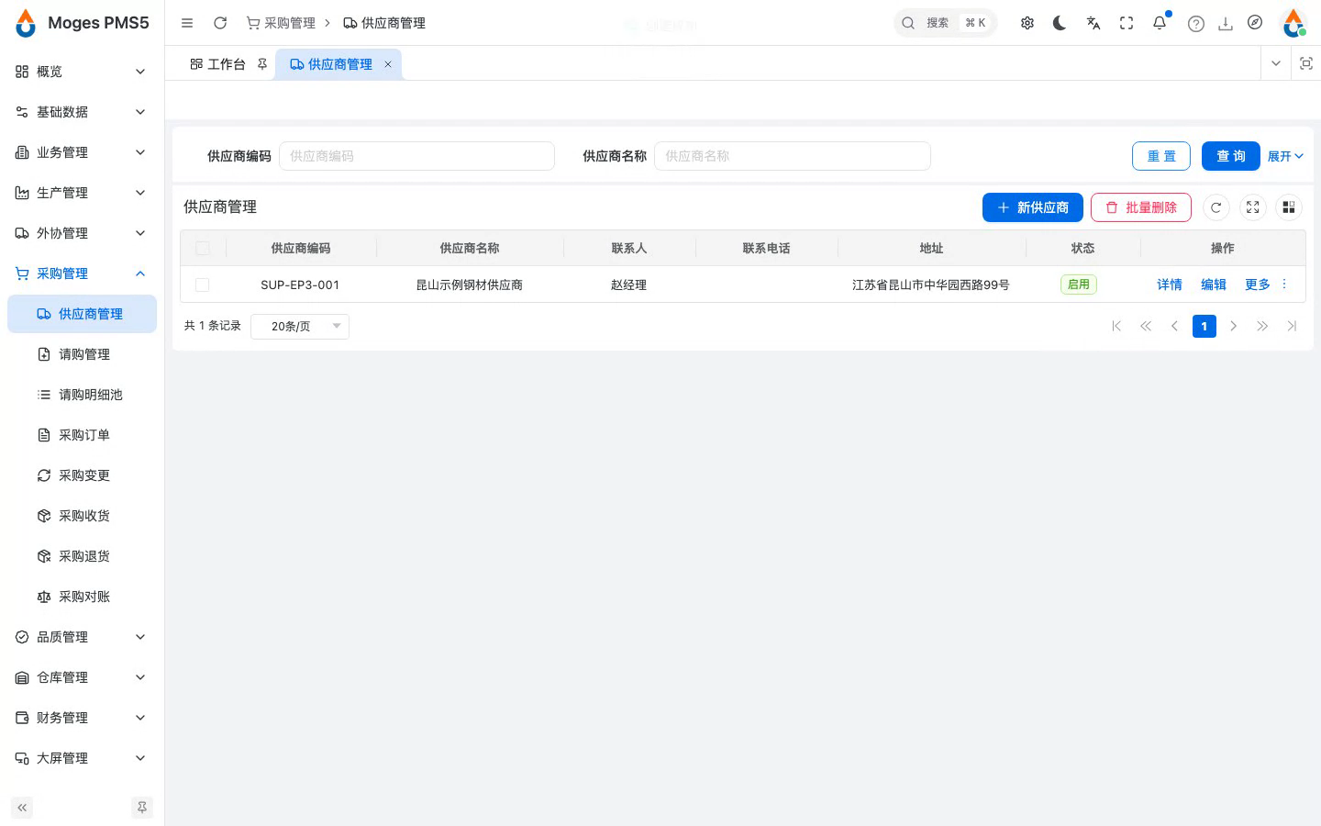1321x826 pixels.
Task: Open the 20条/页 page size dropdown
Action: pyautogui.click(x=300, y=326)
